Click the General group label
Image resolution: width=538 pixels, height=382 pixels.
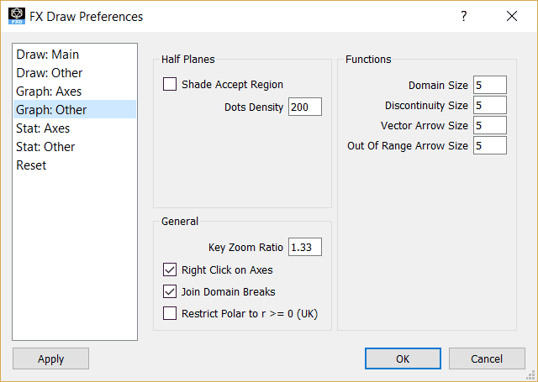coord(180,222)
